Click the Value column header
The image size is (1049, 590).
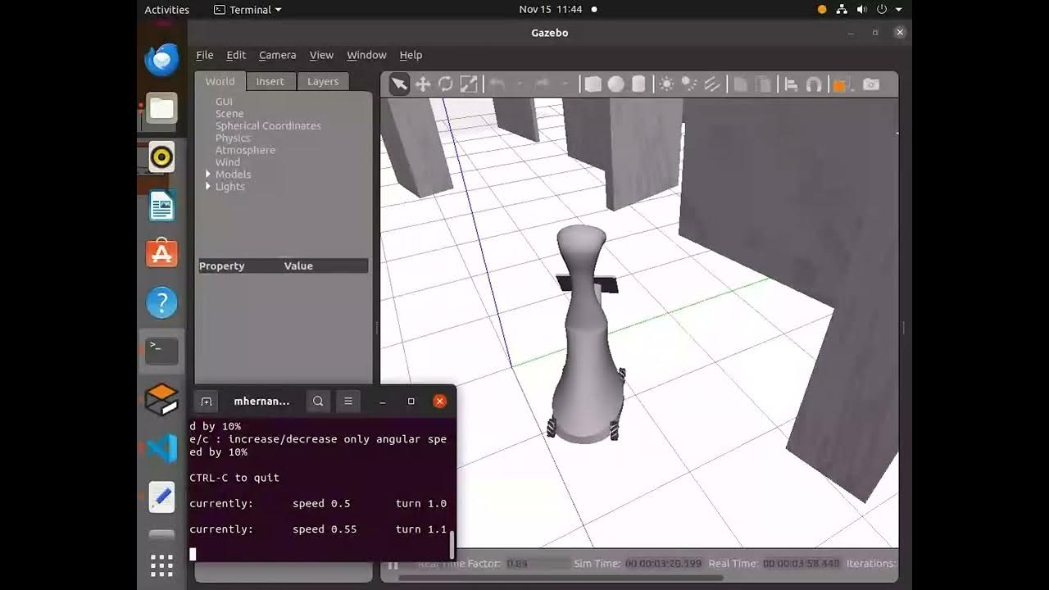(298, 266)
